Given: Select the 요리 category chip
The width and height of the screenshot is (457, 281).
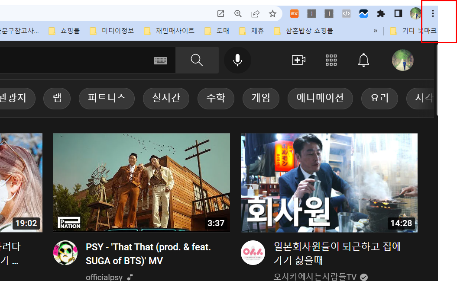Looking at the screenshot, I should pyautogui.click(x=379, y=98).
